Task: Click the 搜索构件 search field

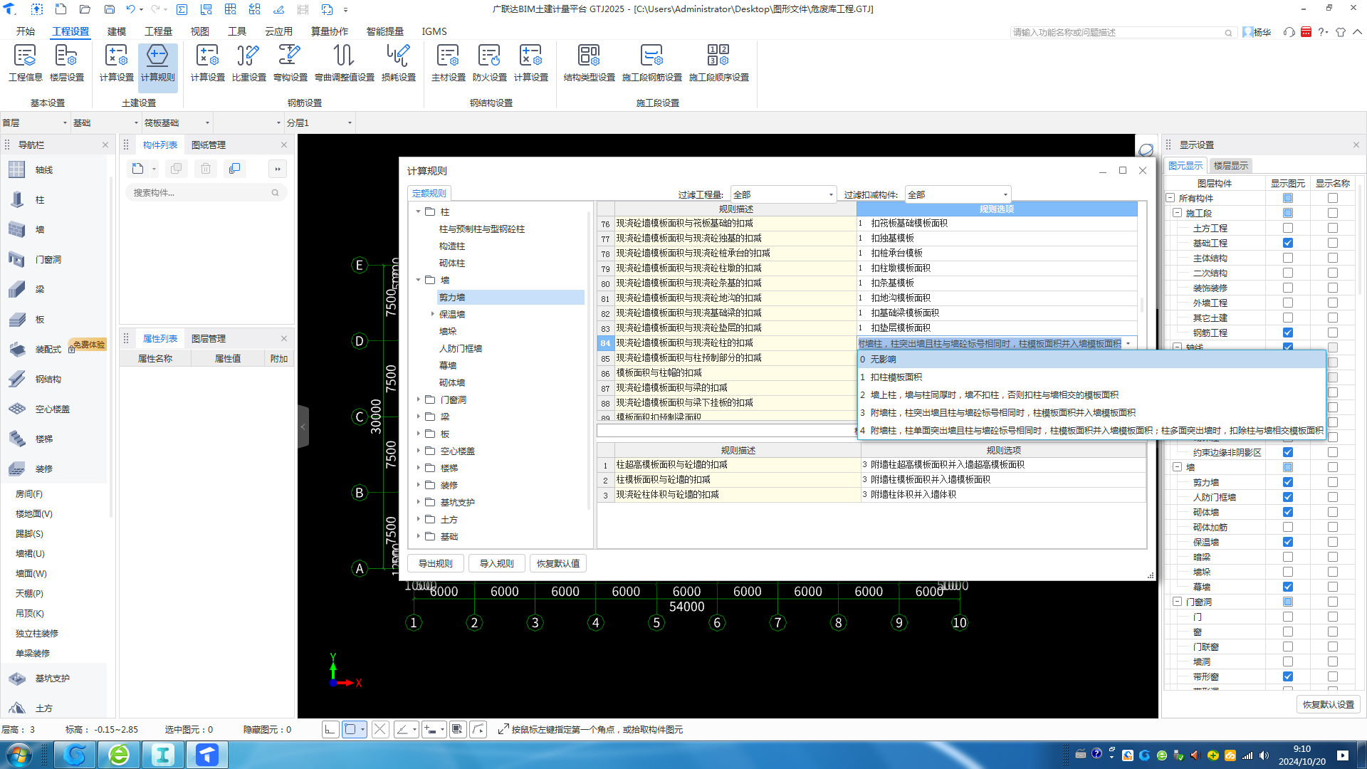Action: [206, 192]
